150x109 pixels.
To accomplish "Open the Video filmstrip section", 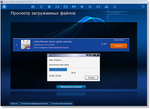I will pyautogui.click(x=57, y=7).
